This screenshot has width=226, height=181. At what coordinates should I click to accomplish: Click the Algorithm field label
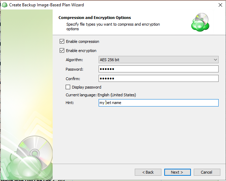(74, 60)
